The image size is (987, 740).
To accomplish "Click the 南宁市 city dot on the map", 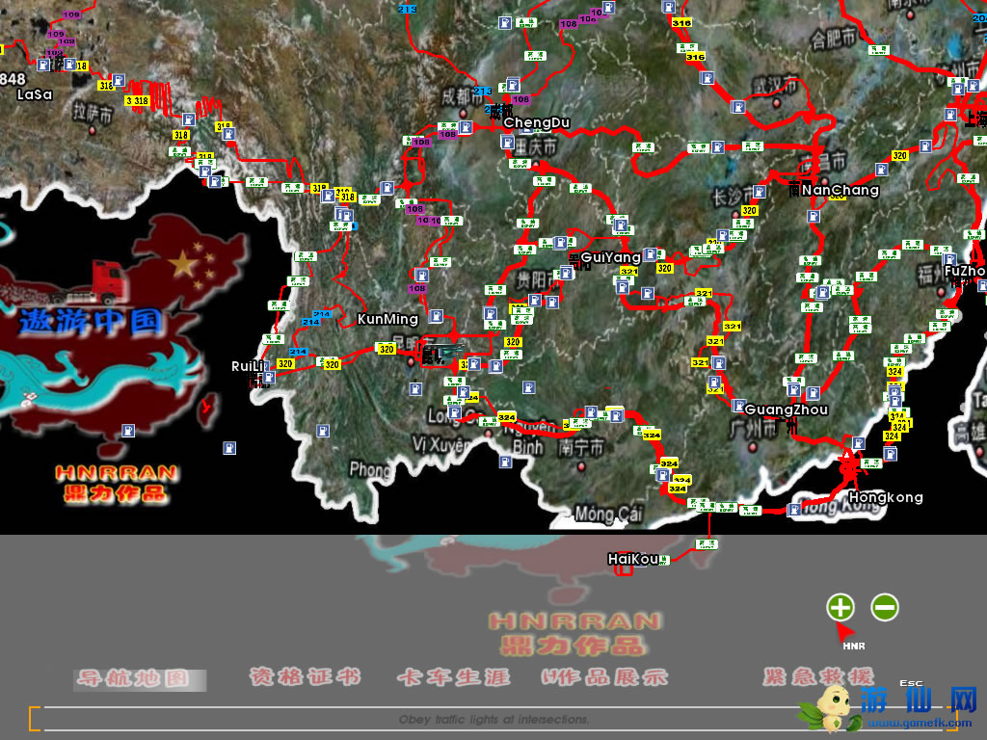I will (x=581, y=466).
